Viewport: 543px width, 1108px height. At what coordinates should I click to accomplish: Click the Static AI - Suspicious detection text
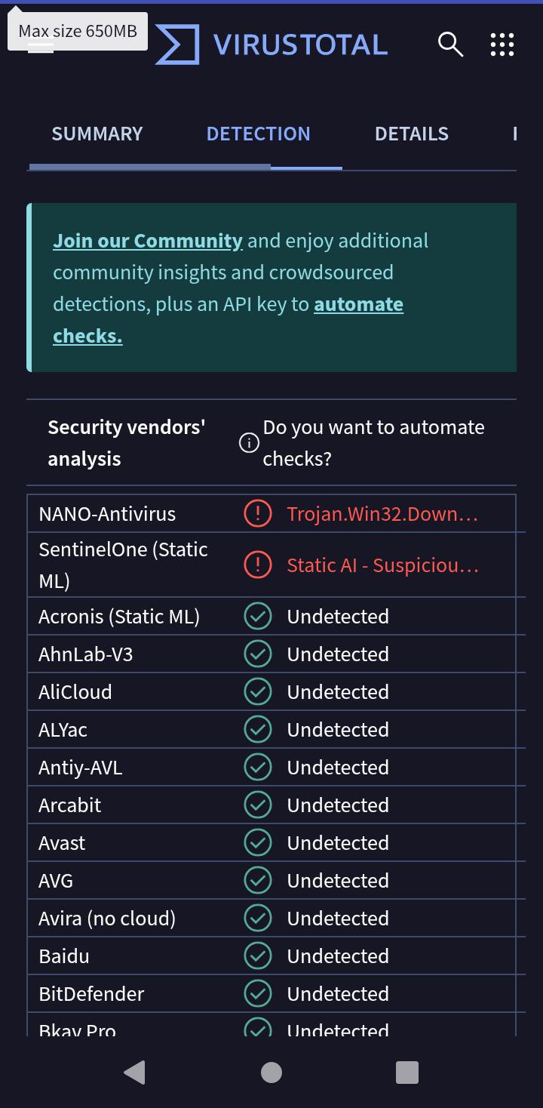pyautogui.click(x=382, y=565)
